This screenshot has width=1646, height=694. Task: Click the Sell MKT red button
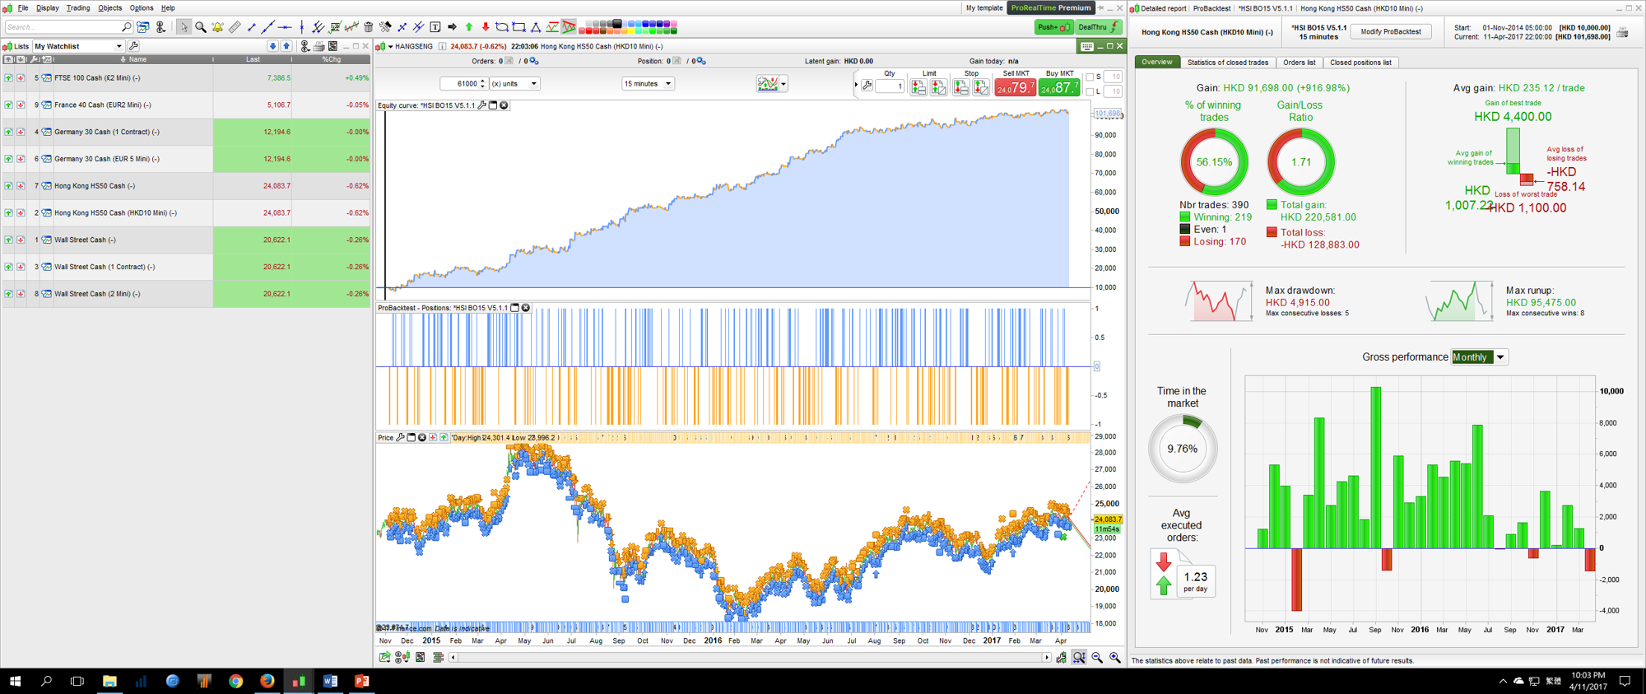[x=1016, y=86]
